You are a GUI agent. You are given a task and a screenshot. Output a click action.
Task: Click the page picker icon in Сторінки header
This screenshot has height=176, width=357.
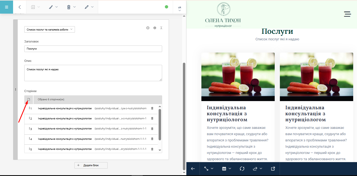(29, 99)
